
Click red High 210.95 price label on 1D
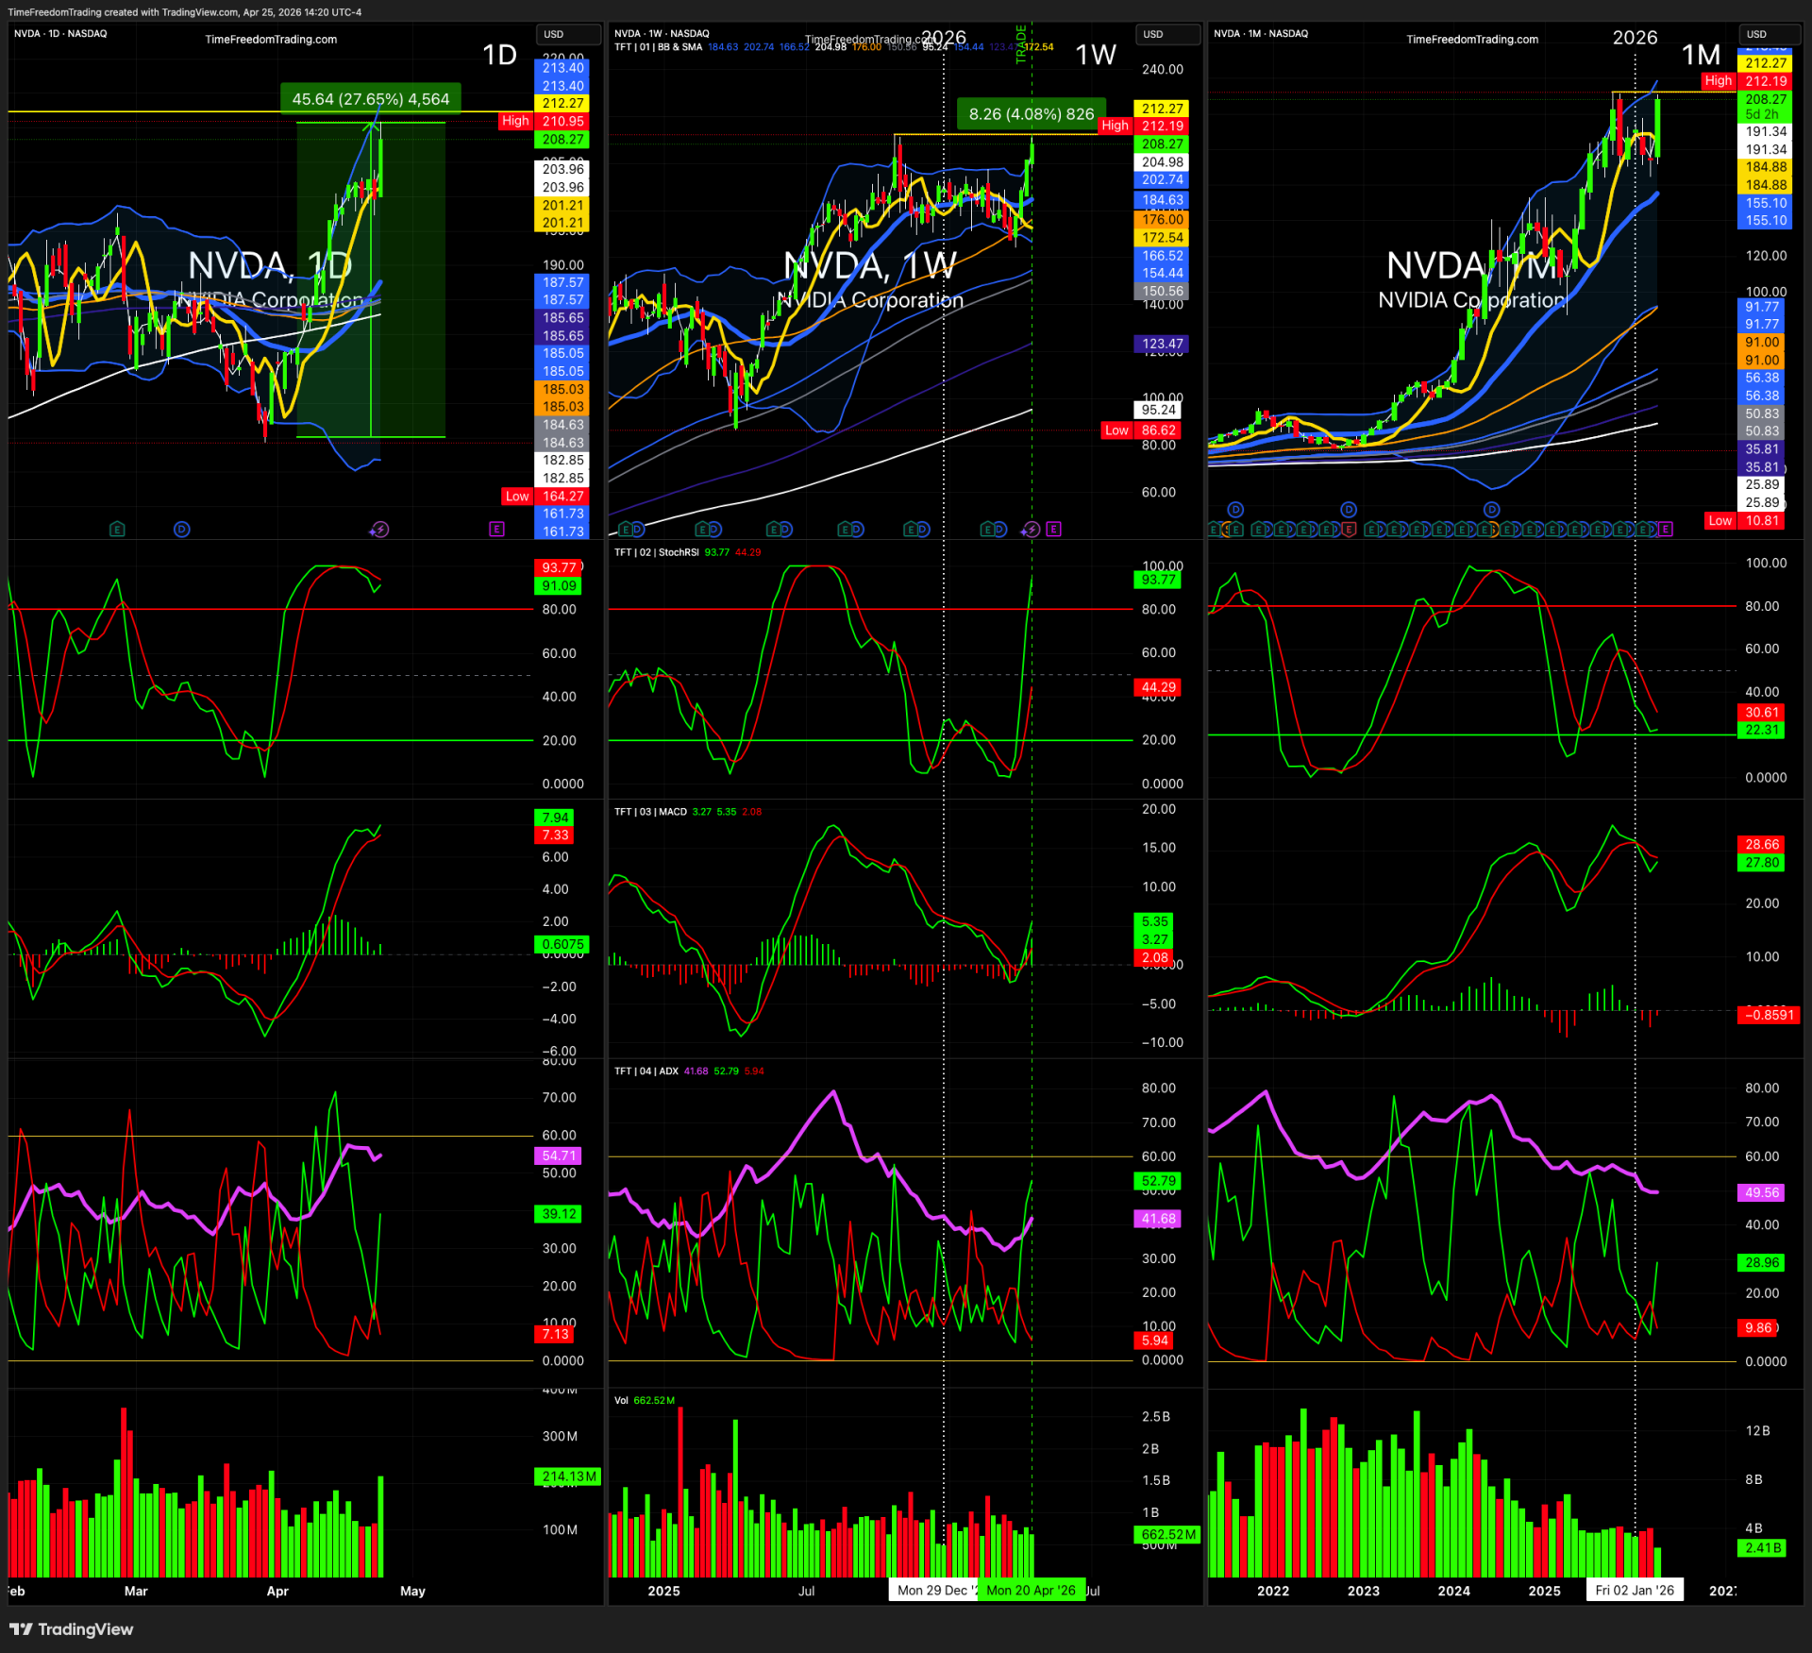(544, 121)
